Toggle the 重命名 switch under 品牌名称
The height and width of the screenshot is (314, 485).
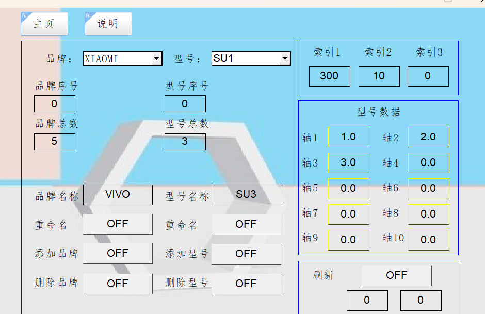click(118, 224)
